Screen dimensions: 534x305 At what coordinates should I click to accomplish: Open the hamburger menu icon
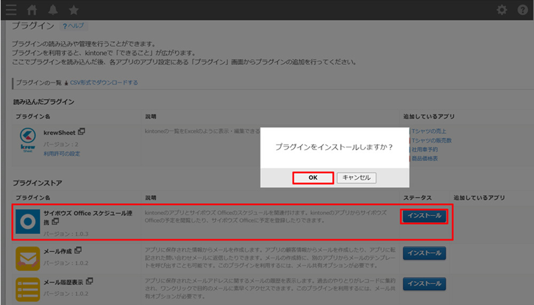click(11, 10)
